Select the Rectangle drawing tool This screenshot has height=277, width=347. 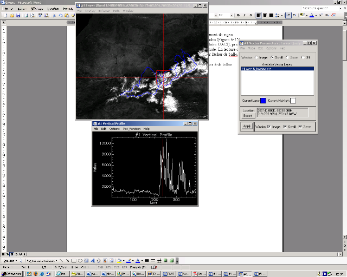[x=73, y=260]
